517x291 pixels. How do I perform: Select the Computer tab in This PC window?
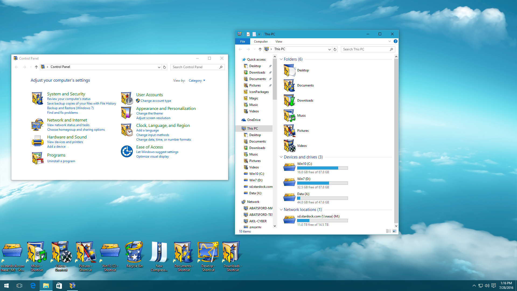coord(261,41)
